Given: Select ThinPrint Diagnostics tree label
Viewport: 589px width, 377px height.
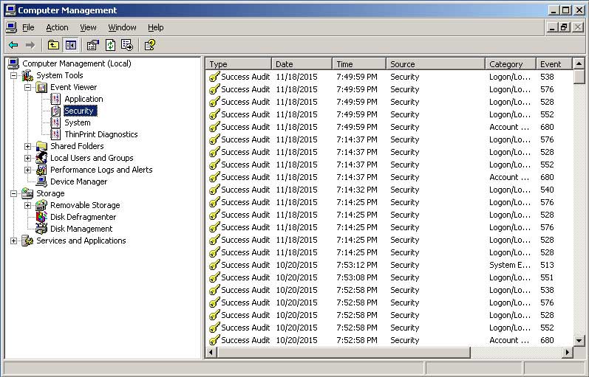Looking at the screenshot, I should click(101, 134).
